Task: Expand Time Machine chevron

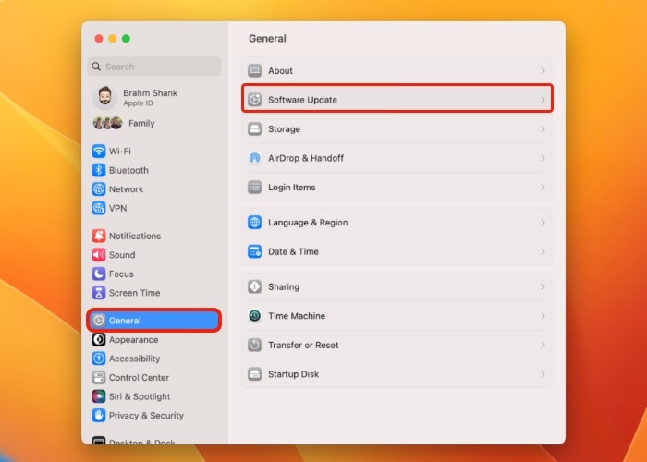Action: (x=543, y=316)
